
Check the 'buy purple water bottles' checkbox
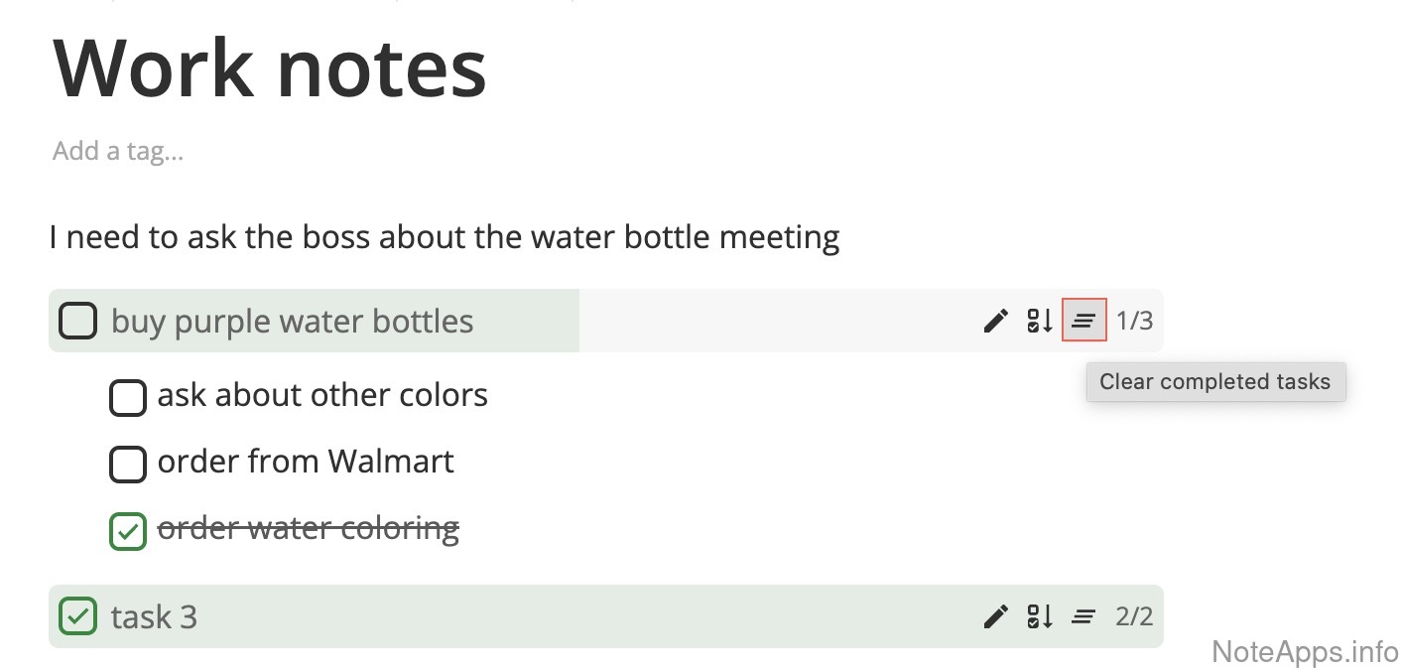(x=78, y=322)
